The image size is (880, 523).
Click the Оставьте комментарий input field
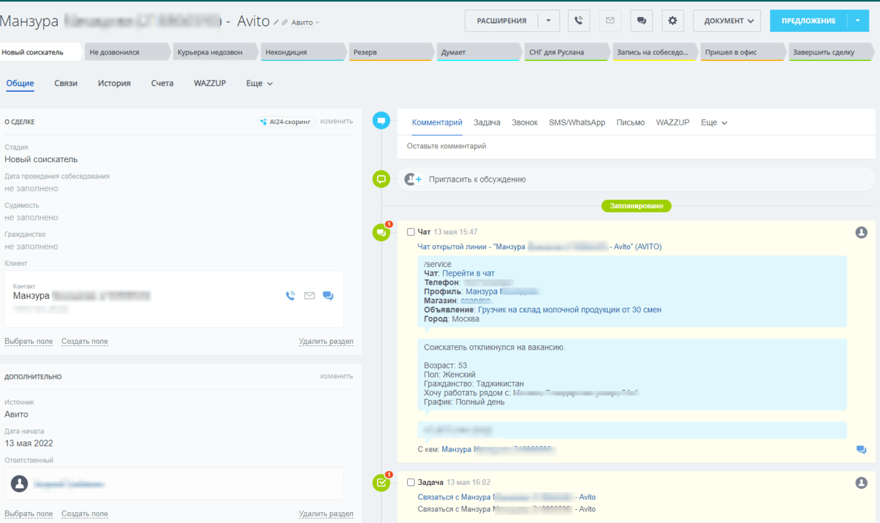[x=636, y=146]
